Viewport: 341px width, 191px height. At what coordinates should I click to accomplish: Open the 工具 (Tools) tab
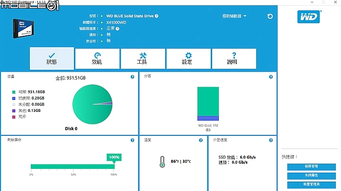coord(143,58)
